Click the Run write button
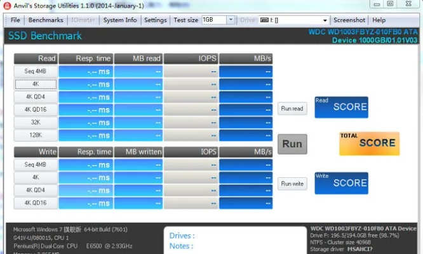 coord(292,184)
